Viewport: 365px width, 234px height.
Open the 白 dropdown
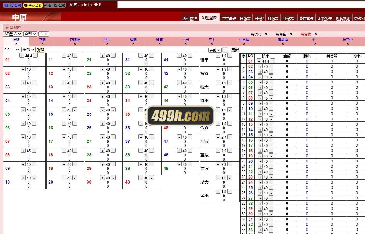coord(44,34)
